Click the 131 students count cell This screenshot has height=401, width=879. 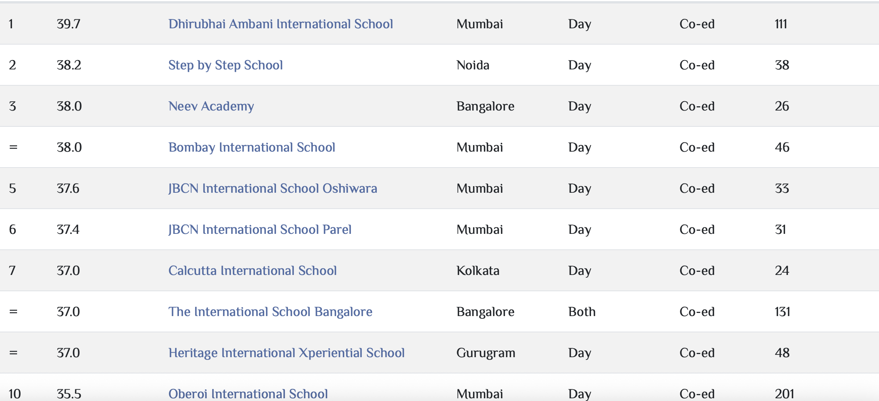coord(782,312)
